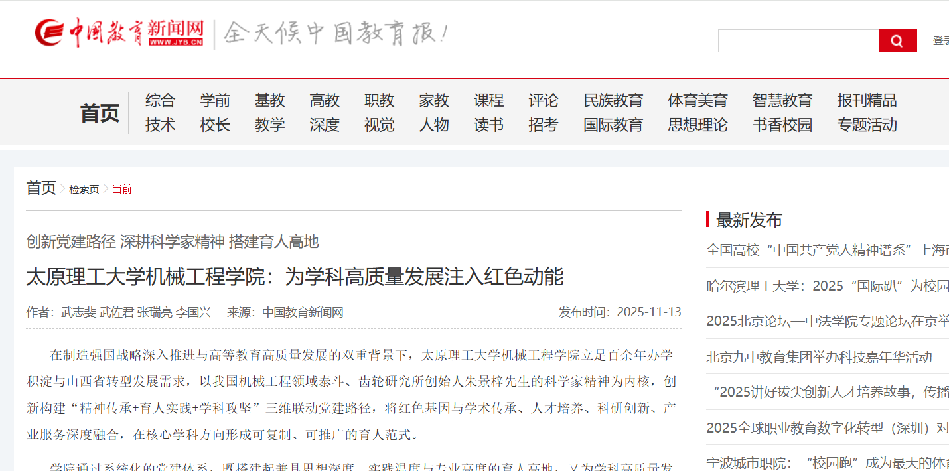
Task: Open the 高教 navigation category
Action: pos(325,101)
